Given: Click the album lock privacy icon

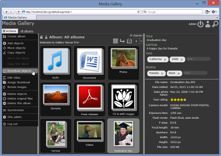Looking at the screenshot, I should coord(41,37).
